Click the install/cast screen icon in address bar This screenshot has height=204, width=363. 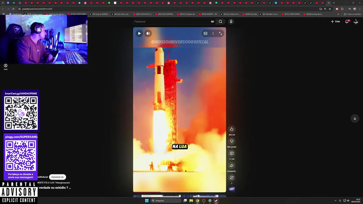(x=320, y=9)
